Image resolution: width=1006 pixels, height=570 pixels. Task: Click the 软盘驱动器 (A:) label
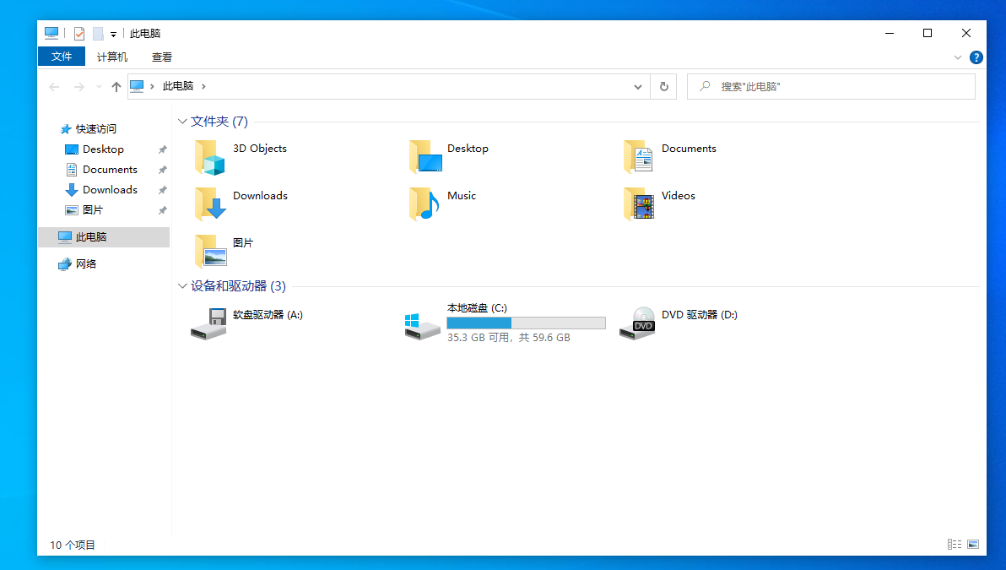268,314
